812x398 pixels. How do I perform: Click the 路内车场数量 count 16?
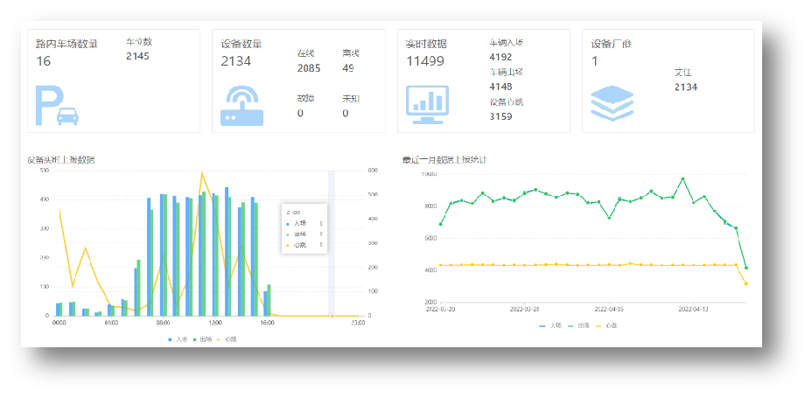click(x=44, y=61)
